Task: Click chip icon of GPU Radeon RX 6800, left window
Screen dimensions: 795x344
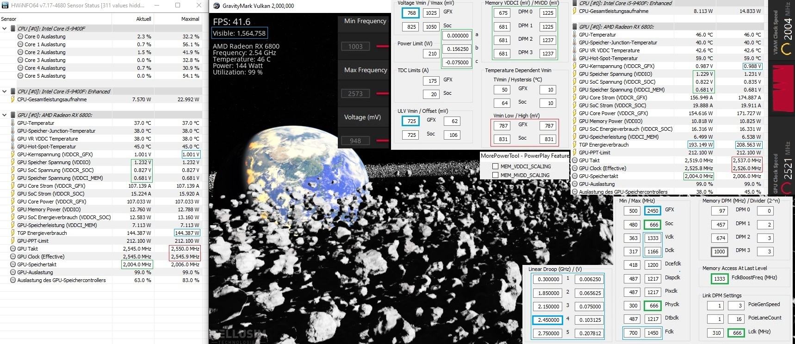Action: [x=12, y=115]
